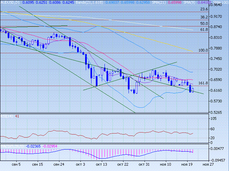Viewport: 229px width, 171px height.
Task: Click the last white candlestick on chart
Action: 193,90
